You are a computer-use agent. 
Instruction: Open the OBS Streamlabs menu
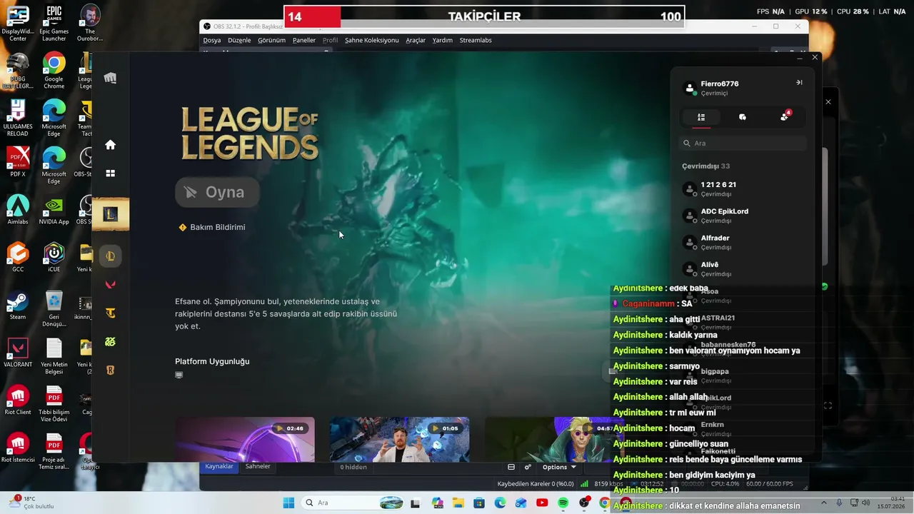pos(476,41)
